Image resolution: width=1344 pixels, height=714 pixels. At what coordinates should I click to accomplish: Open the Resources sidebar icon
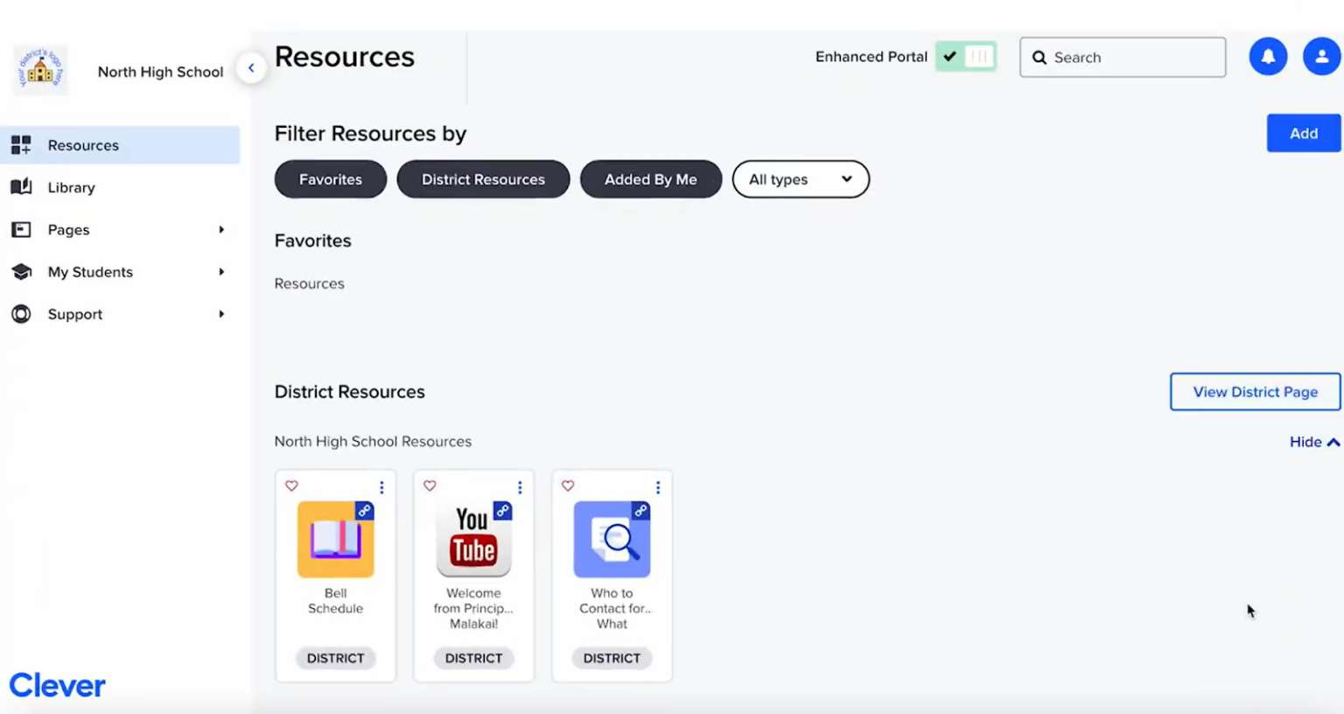pos(21,145)
